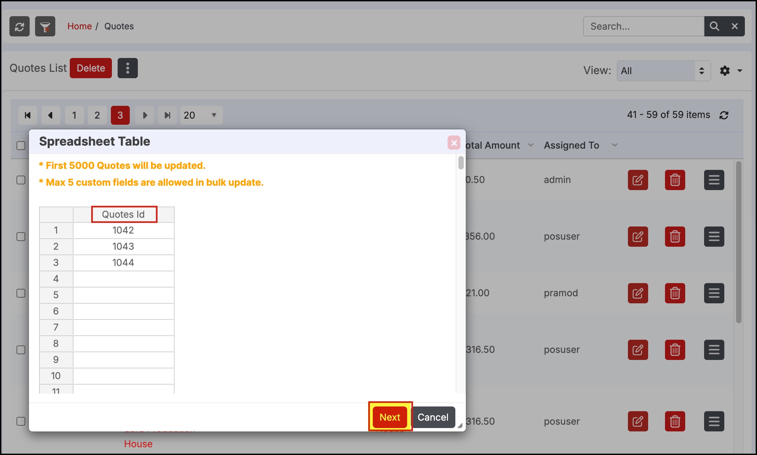Open the View dropdown set to All
Image resolution: width=757 pixels, height=455 pixels.
coord(663,71)
